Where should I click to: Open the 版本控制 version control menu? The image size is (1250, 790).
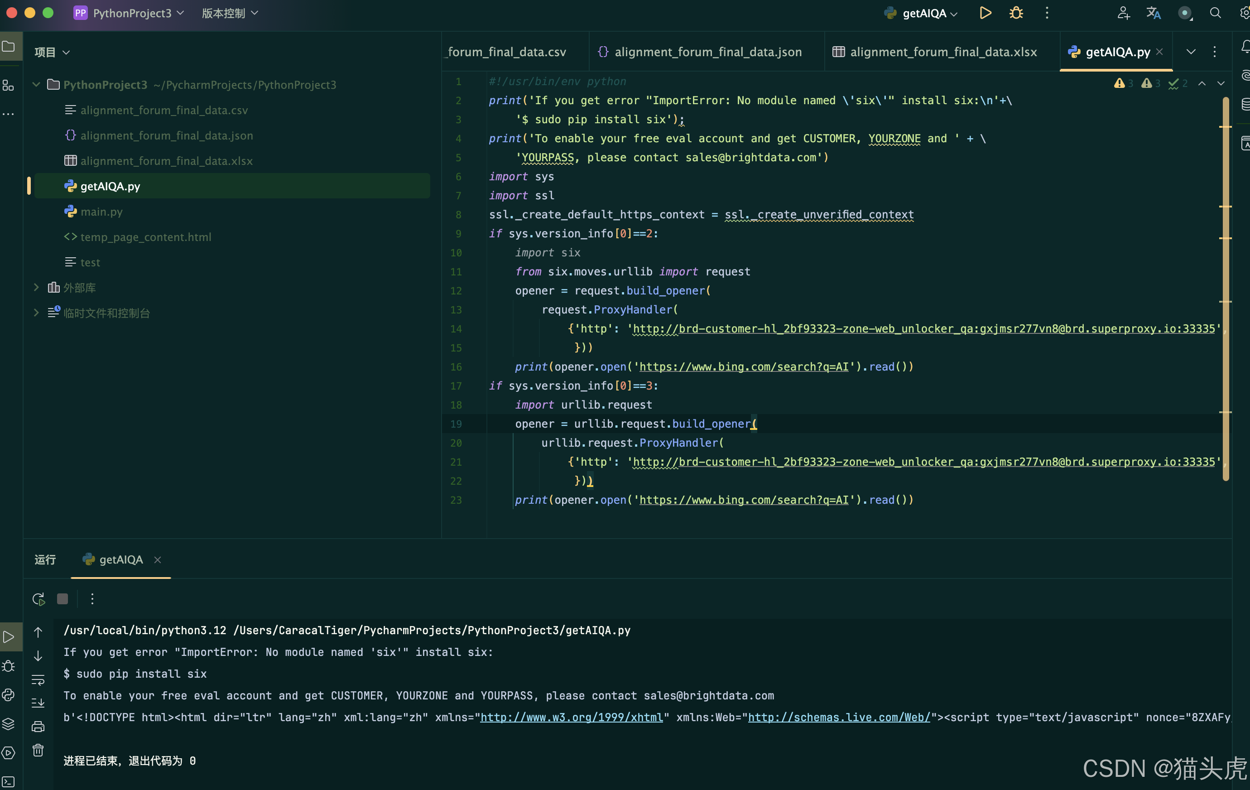pos(230,13)
